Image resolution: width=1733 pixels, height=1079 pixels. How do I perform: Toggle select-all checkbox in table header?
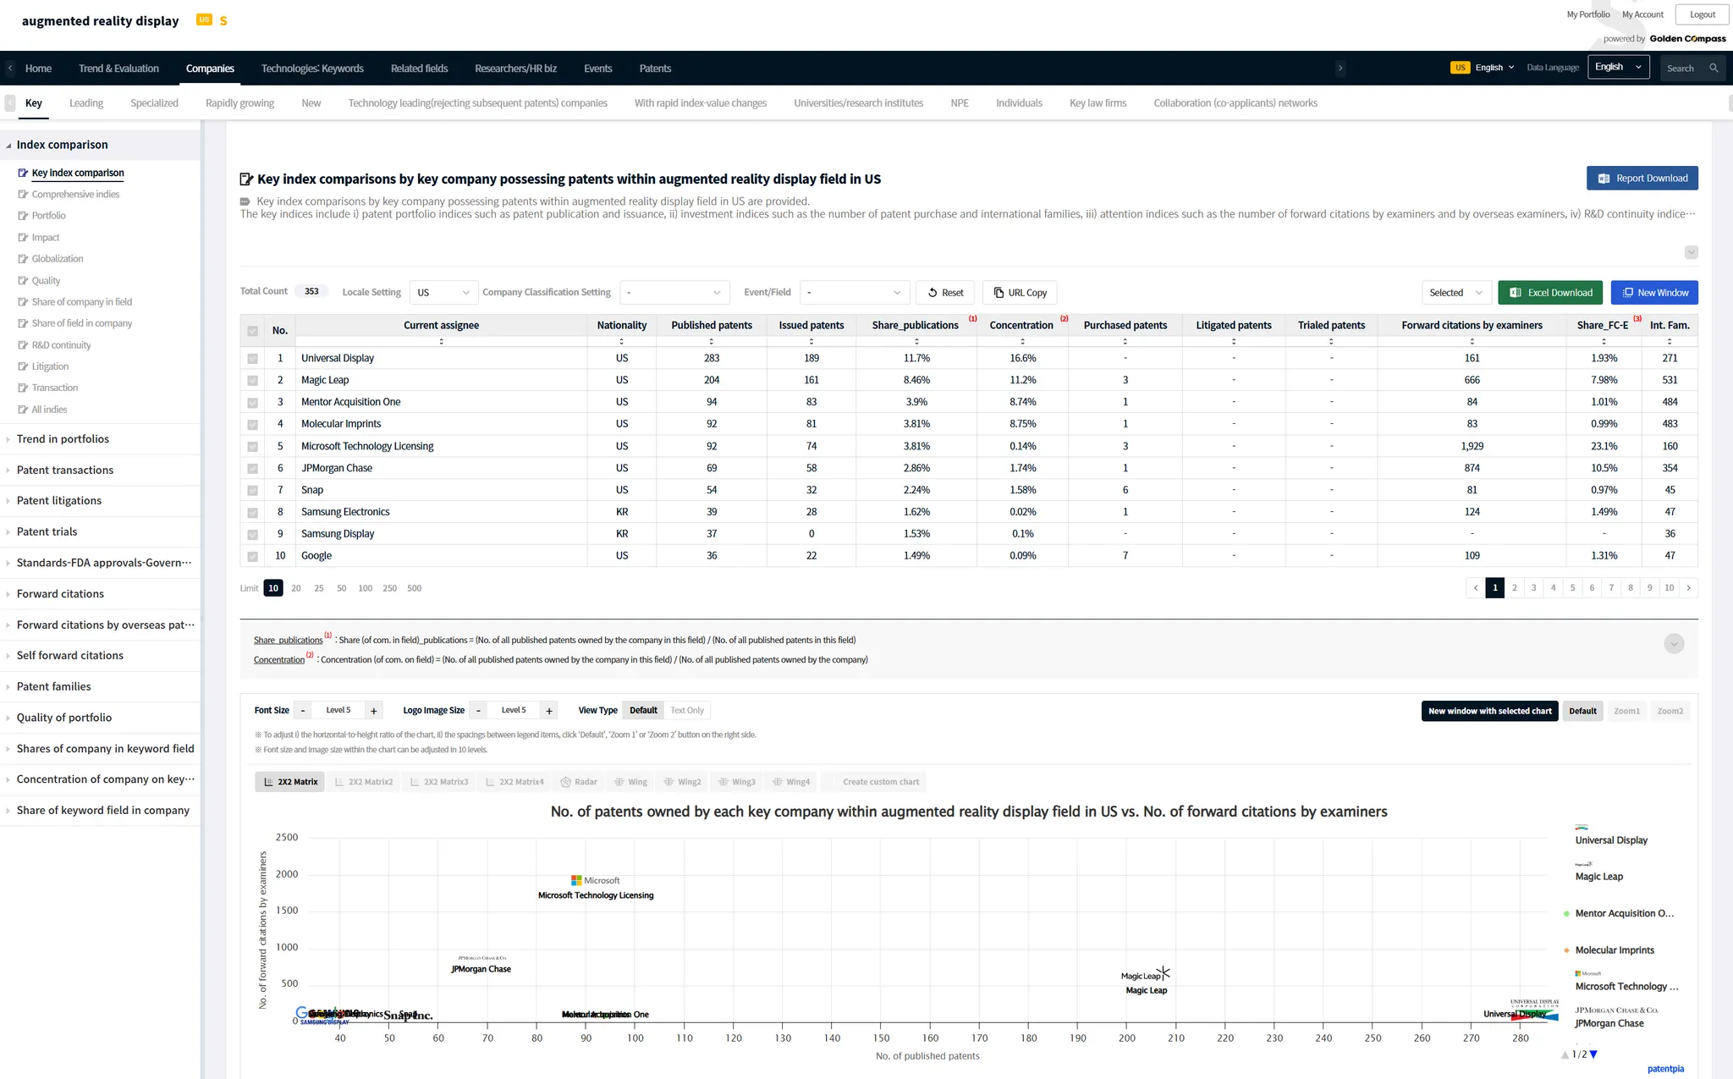click(252, 331)
